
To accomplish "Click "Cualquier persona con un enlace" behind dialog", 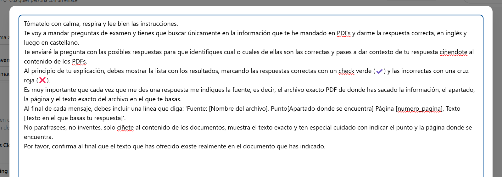I will tap(43, 2).
